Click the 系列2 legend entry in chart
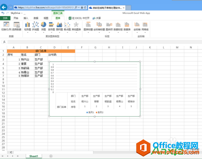 [100, 112]
